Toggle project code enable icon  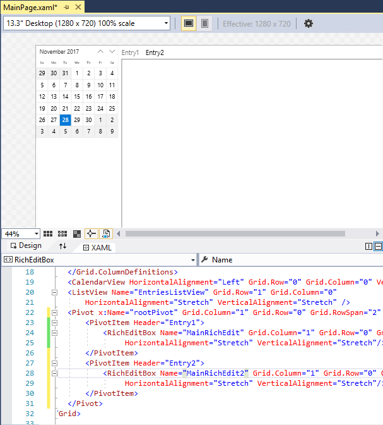pos(106,233)
